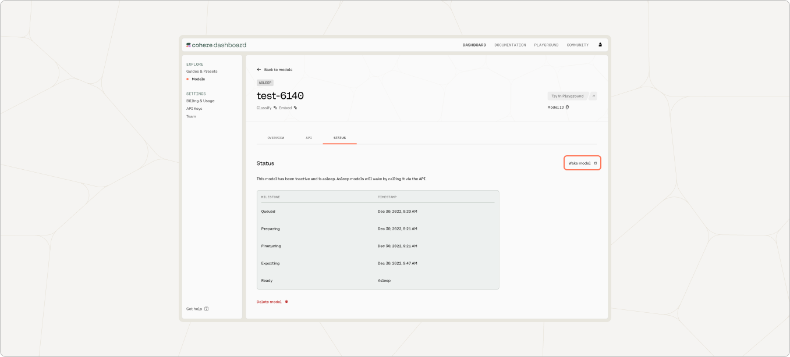790x357 pixels.
Task: Click the Try in Playground button
Action: pyautogui.click(x=568, y=96)
